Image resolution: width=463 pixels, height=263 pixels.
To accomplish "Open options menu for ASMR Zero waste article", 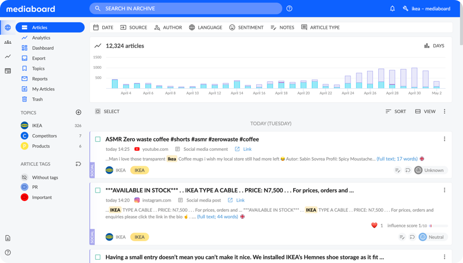I will tap(444, 139).
